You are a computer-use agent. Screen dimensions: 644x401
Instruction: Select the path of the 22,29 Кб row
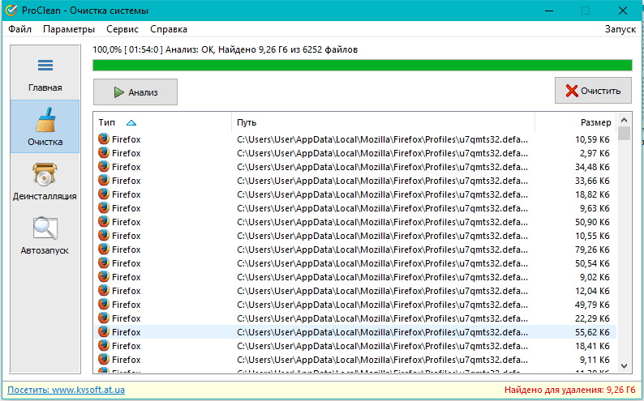[x=382, y=318]
